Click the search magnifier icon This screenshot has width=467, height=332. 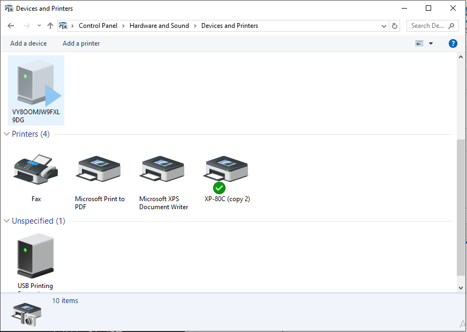(451, 26)
